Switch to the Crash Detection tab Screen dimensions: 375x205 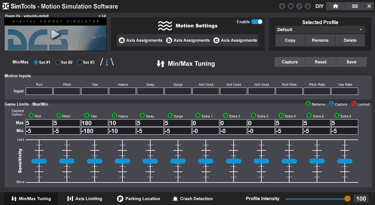(x=192, y=199)
